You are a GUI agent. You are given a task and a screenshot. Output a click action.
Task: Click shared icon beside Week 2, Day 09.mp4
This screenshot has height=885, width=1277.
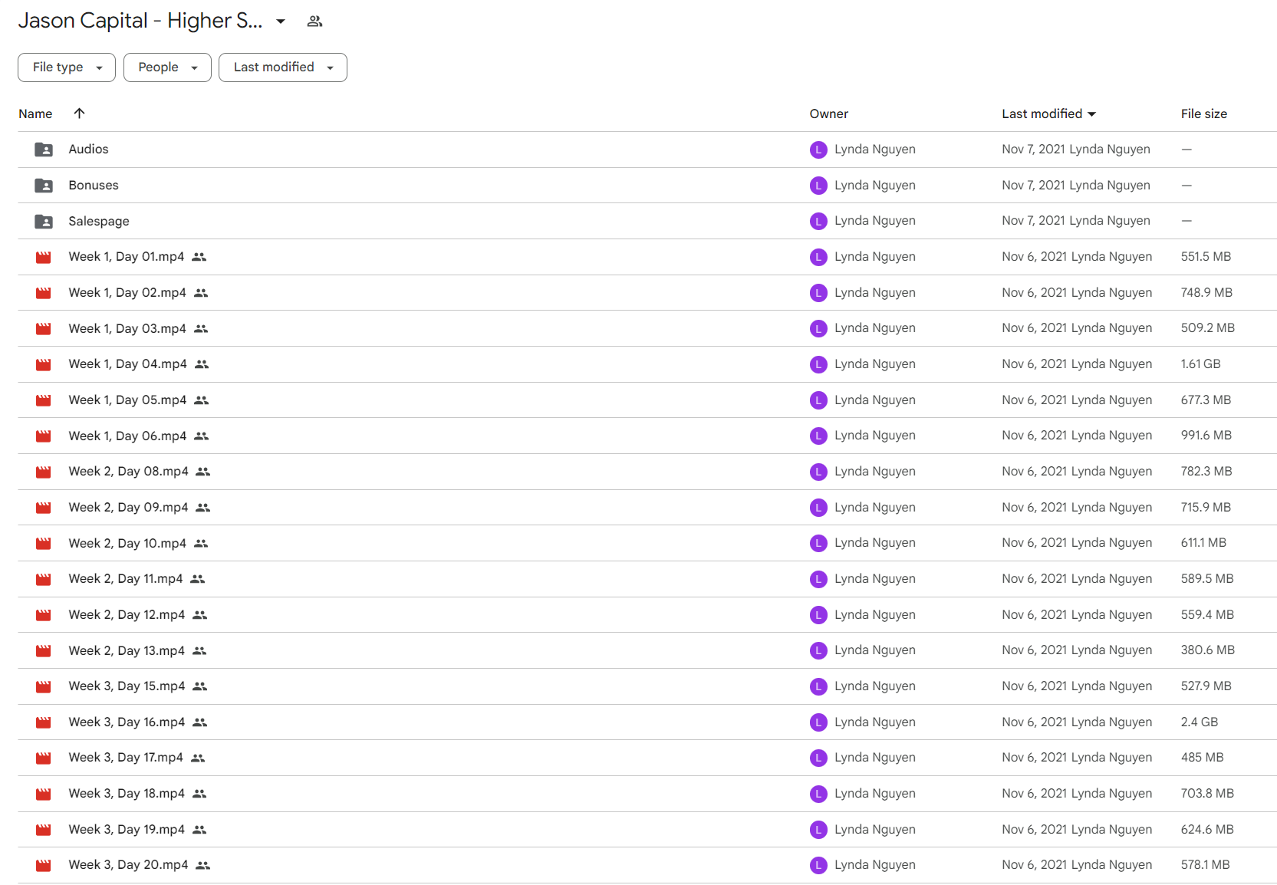tap(203, 508)
